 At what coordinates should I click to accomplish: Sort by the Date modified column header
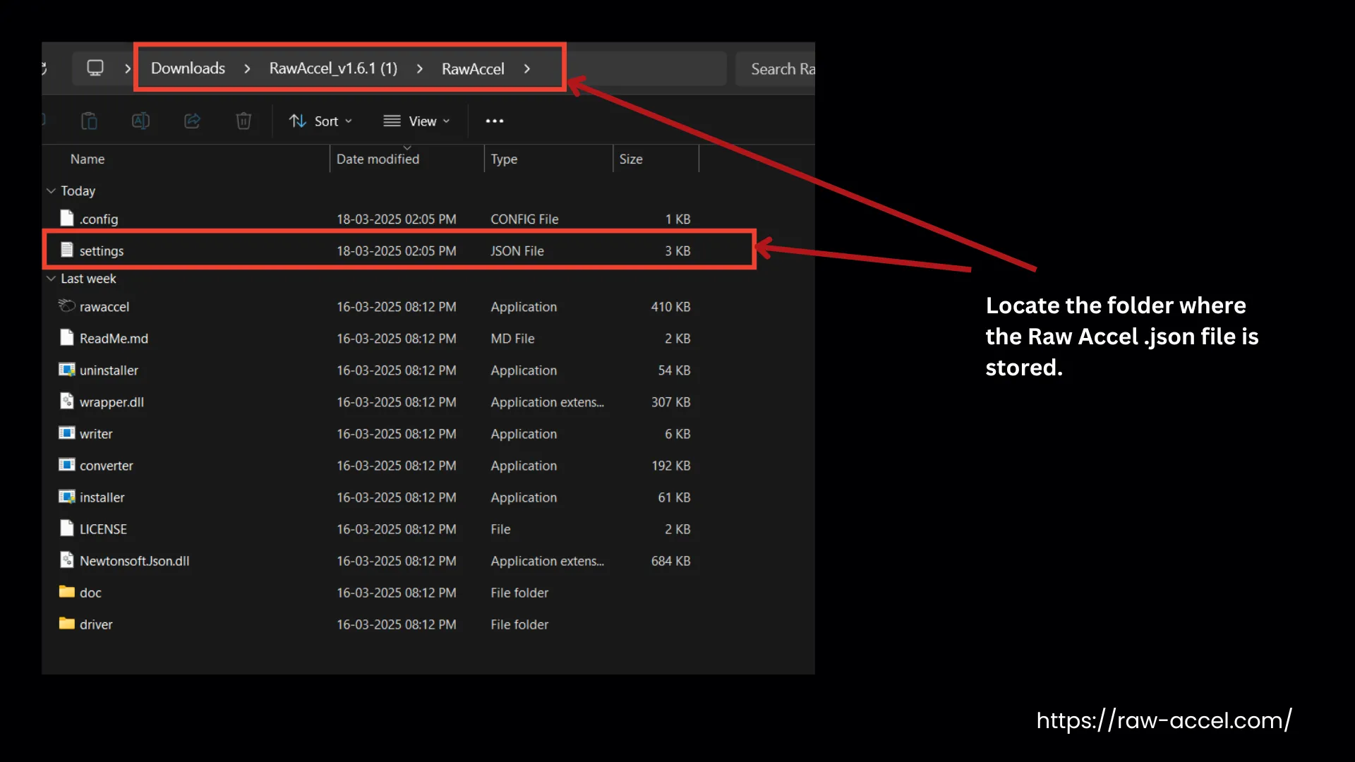click(378, 159)
